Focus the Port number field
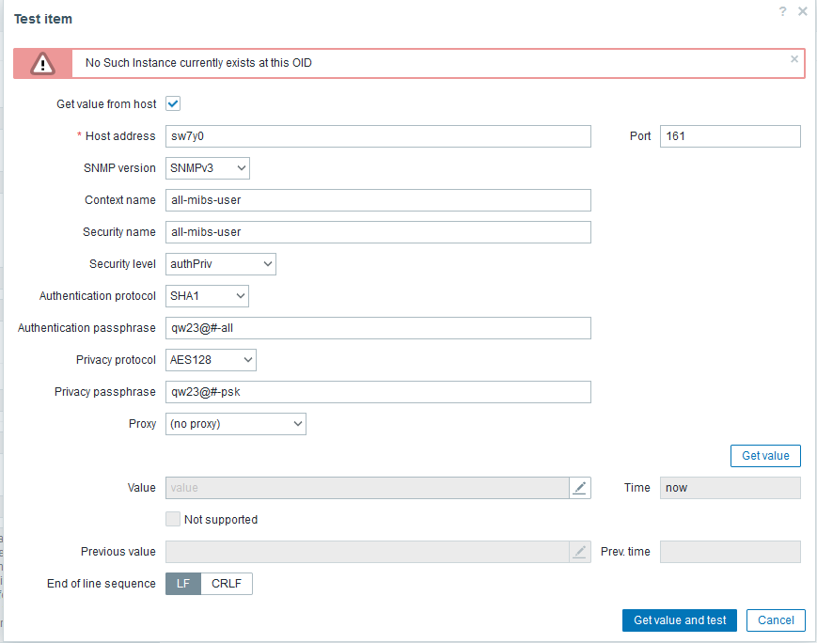The image size is (817, 643). click(x=730, y=136)
